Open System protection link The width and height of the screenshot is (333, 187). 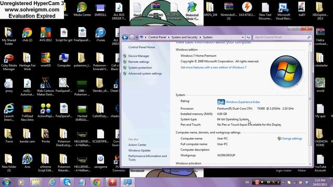pyautogui.click(x=140, y=68)
